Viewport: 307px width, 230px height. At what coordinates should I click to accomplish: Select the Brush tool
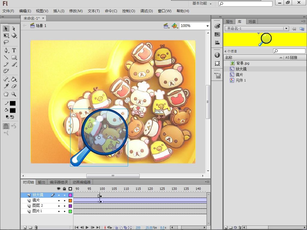(14, 64)
